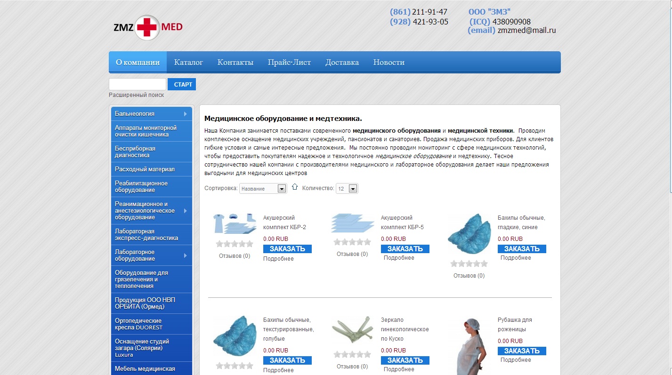Order Акушерский комплект КБР-2 via ЗАКАЗАТЬ
The height and width of the screenshot is (375, 672).
pyautogui.click(x=287, y=249)
